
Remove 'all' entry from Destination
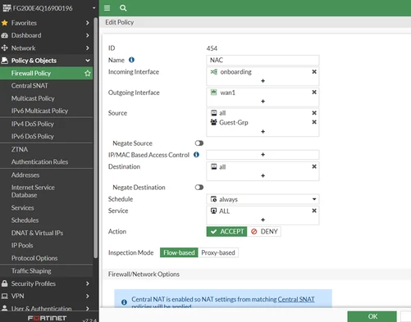(314, 166)
